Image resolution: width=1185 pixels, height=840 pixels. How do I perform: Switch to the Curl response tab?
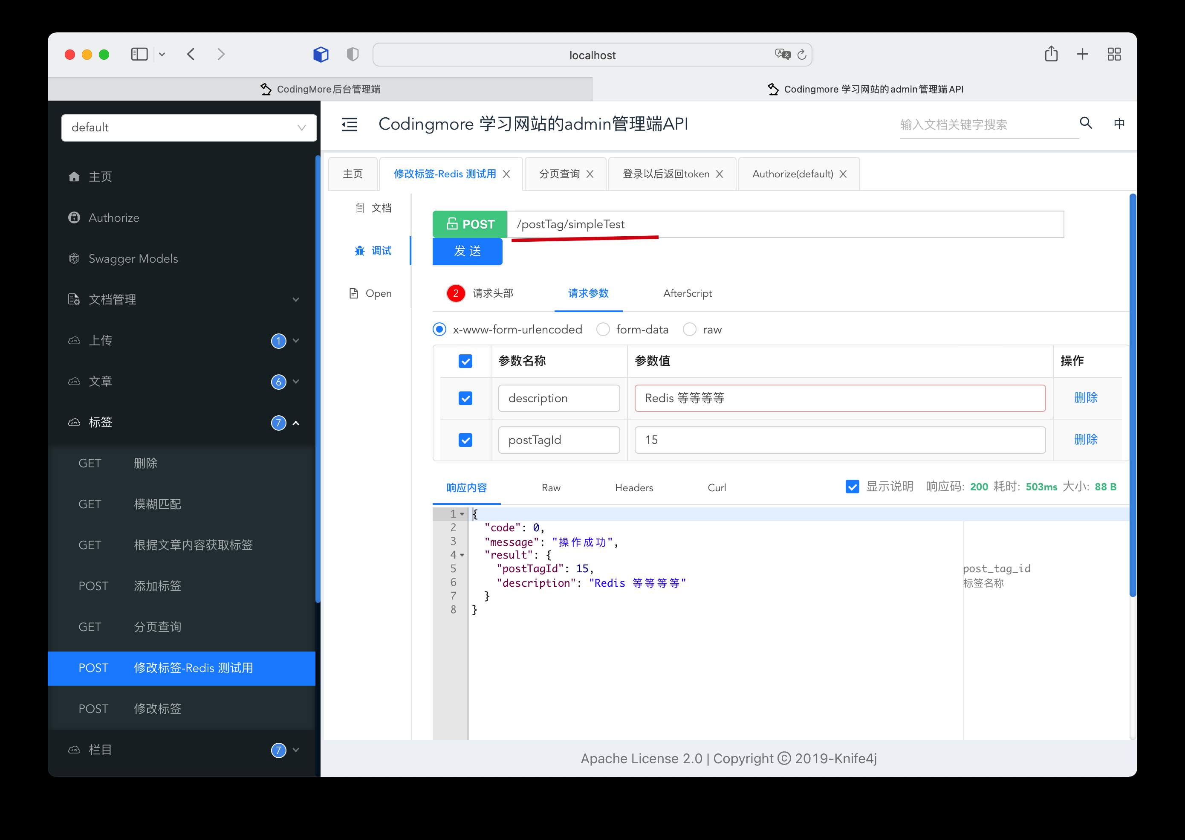click(717, 488)
